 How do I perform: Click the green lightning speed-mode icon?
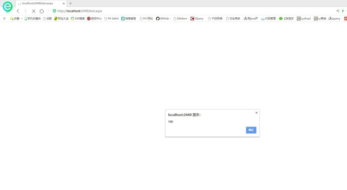343,11
